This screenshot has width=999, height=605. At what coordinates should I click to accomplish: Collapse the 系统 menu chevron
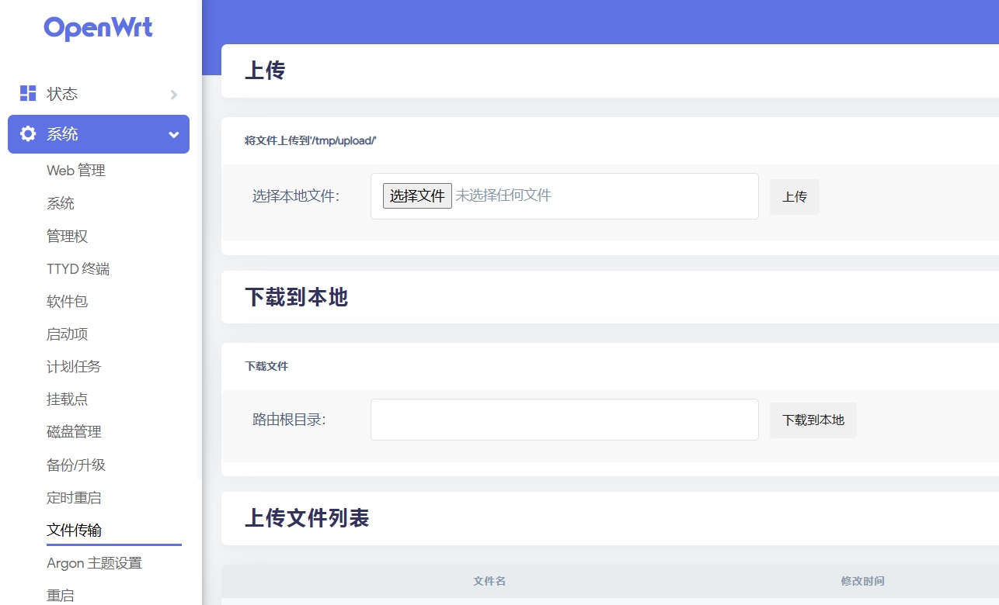pos(174,135)
